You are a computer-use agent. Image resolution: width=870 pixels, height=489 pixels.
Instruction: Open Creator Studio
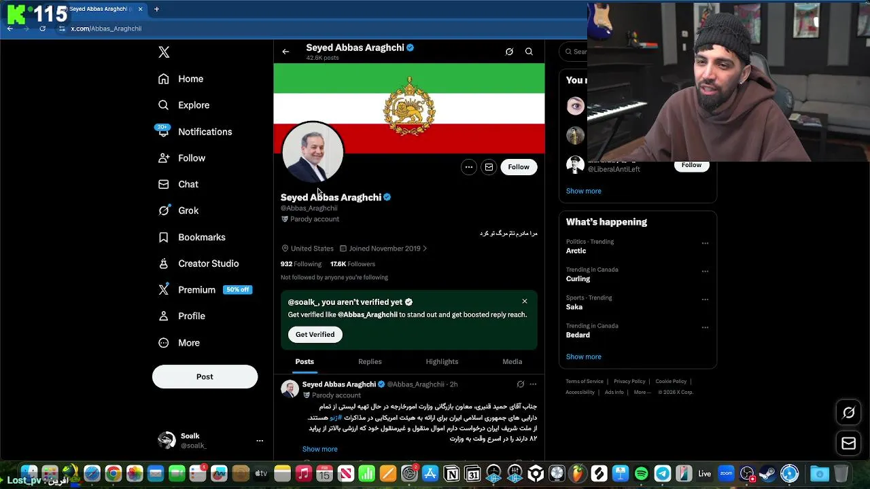pyautogui.click(x=198, y=264)
